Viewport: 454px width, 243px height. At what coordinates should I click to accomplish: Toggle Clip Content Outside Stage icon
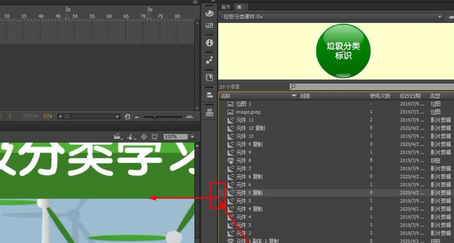click(154, 137)
